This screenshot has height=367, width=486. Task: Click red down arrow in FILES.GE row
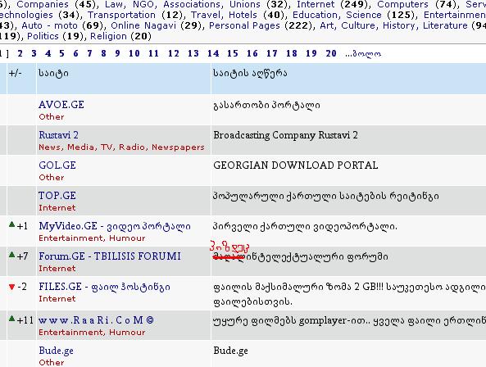(11, 287)
